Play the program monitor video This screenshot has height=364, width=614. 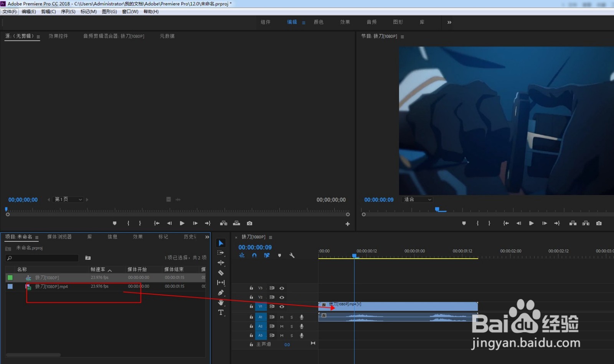pyautogui.click(x=531, y=223)
